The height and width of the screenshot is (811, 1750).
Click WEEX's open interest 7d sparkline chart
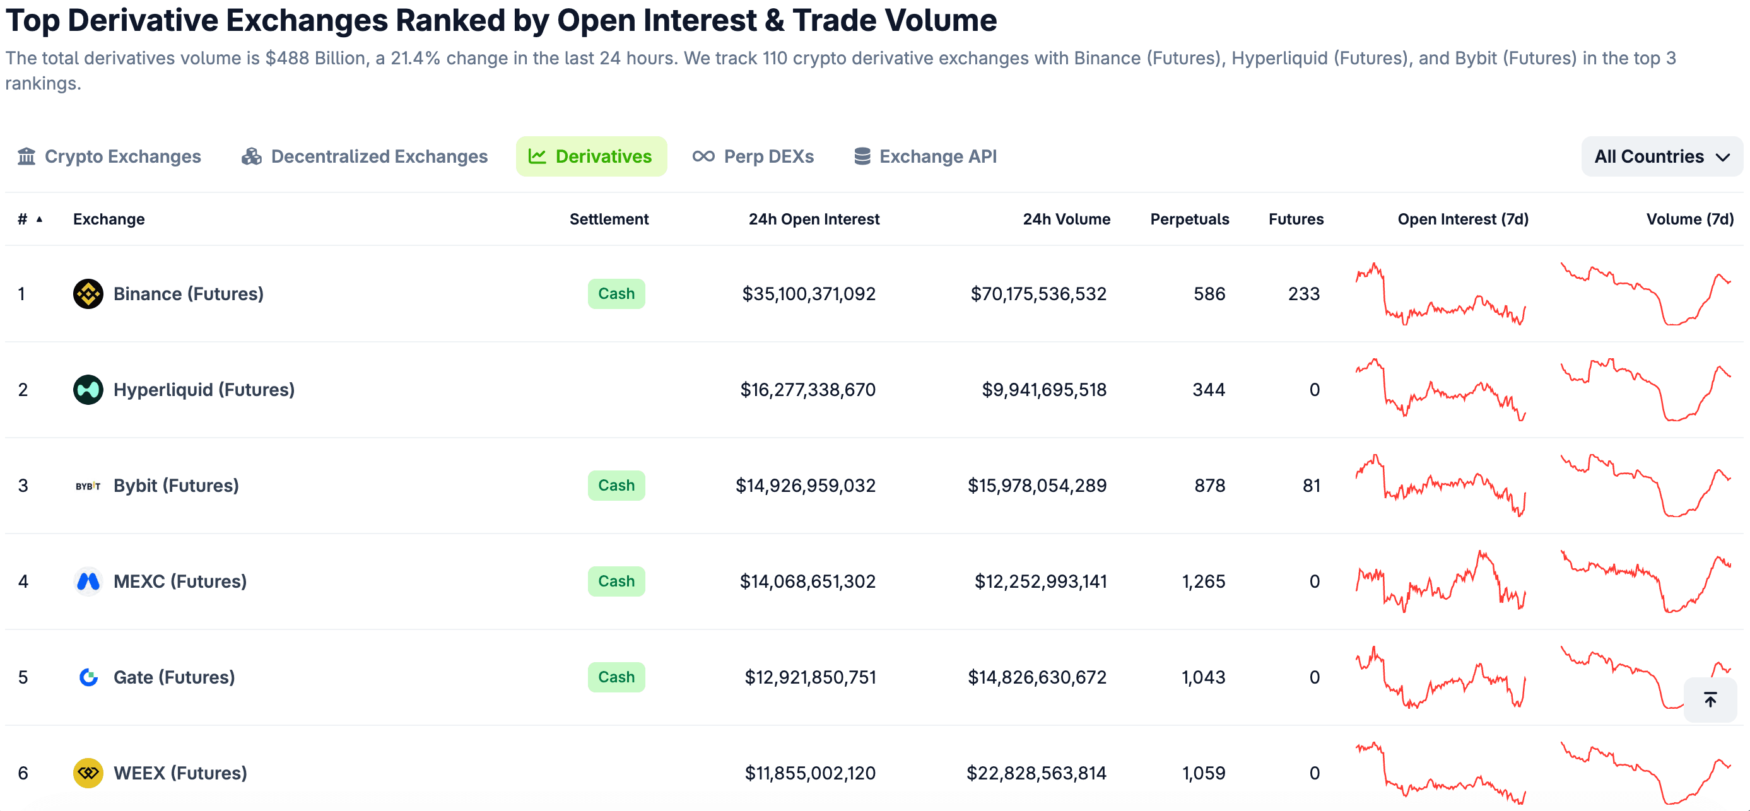(x=1441, y=773)
